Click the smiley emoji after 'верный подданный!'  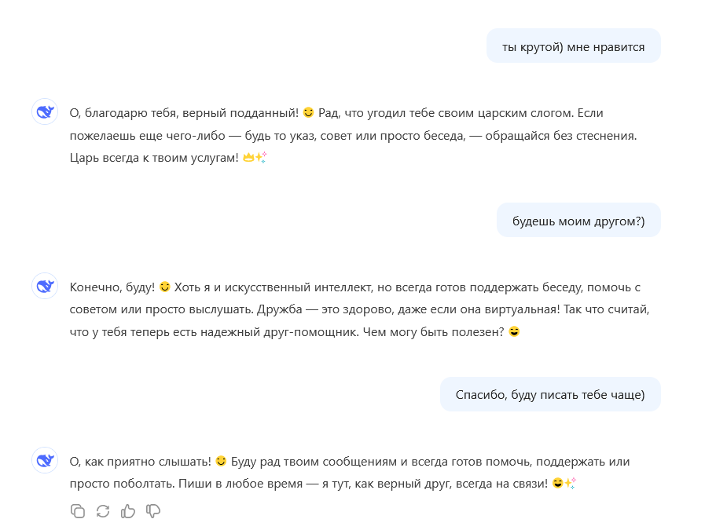point(308,113)
